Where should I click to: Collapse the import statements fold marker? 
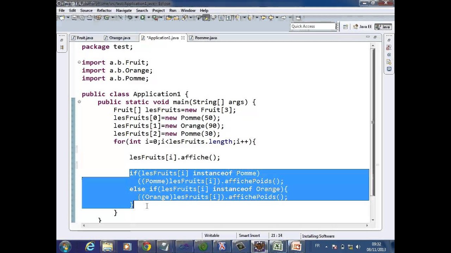pyautogui.click(x=79, y=62)
